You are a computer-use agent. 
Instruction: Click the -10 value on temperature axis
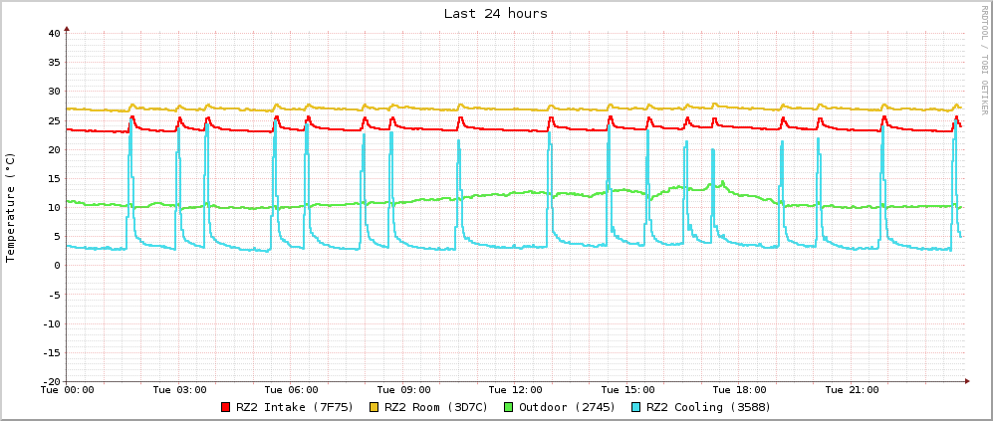point(51,323)
